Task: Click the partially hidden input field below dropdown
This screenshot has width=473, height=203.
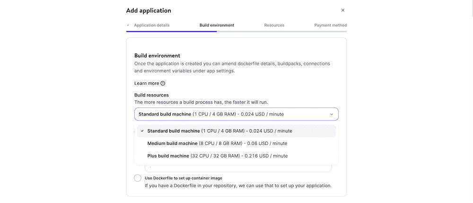Action: 238,168
